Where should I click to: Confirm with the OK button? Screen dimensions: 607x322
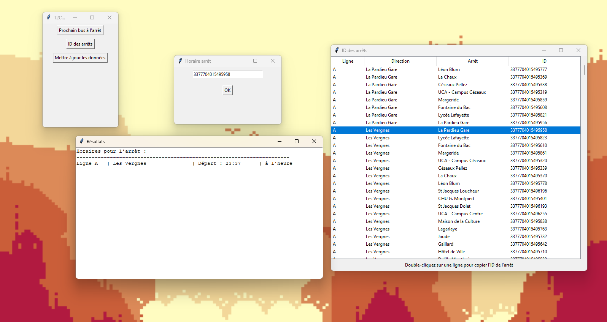(227, 90)
